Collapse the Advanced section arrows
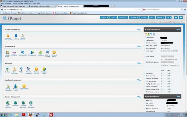Image resolution: width=187 pixels, height=117 pixels. (139, 63)
